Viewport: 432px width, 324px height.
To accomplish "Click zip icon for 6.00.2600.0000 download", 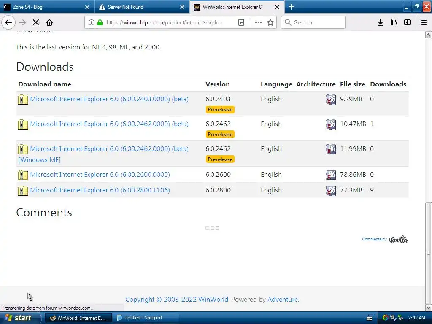I will (x=23, y=175).
